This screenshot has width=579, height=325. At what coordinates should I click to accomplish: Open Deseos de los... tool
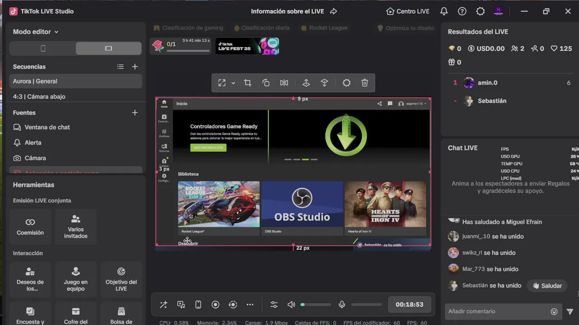tap(30, 280)
